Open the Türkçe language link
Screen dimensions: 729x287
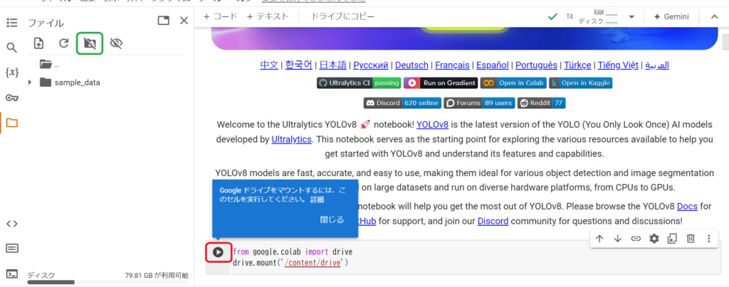pos(577,65)
